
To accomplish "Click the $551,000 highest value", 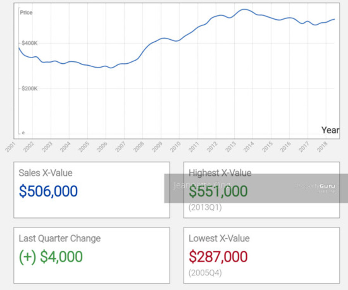I will pyautogui.click(x=218, y=192).
